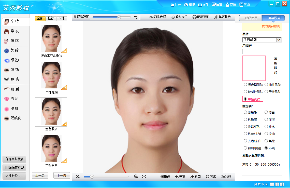Switch to the 推荐 tab
The image size is (290, 188).
[x=51, y=18]
